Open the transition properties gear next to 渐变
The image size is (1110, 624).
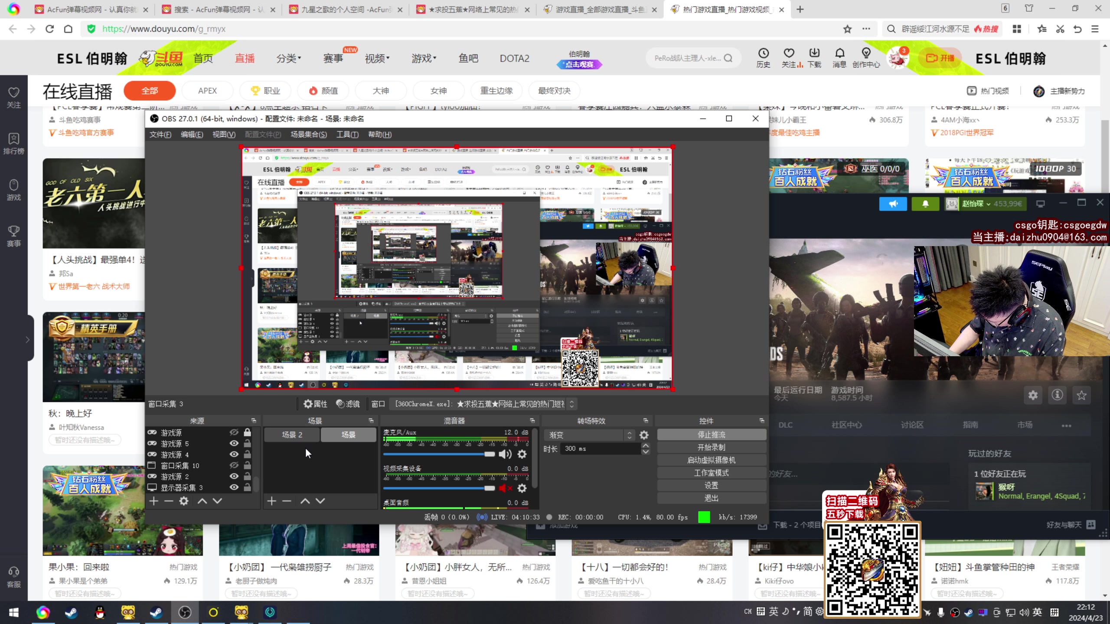point(644,435)
